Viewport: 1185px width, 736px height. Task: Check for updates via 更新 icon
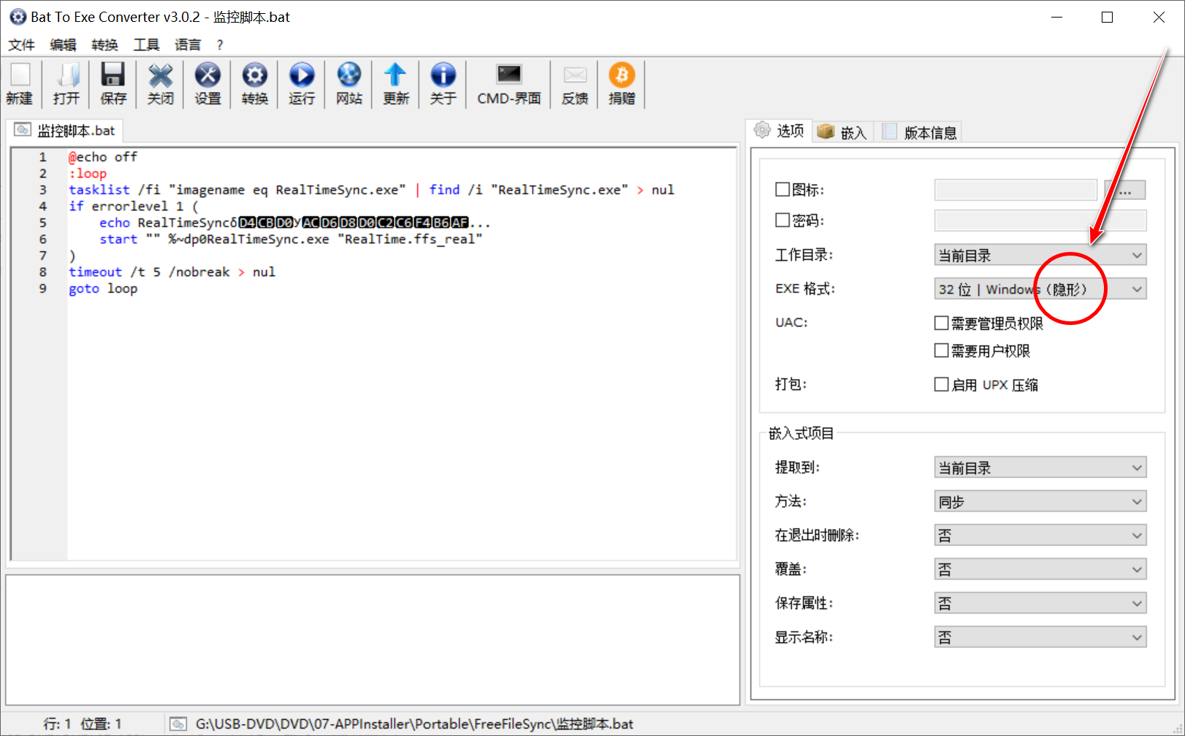click(395, 83)
